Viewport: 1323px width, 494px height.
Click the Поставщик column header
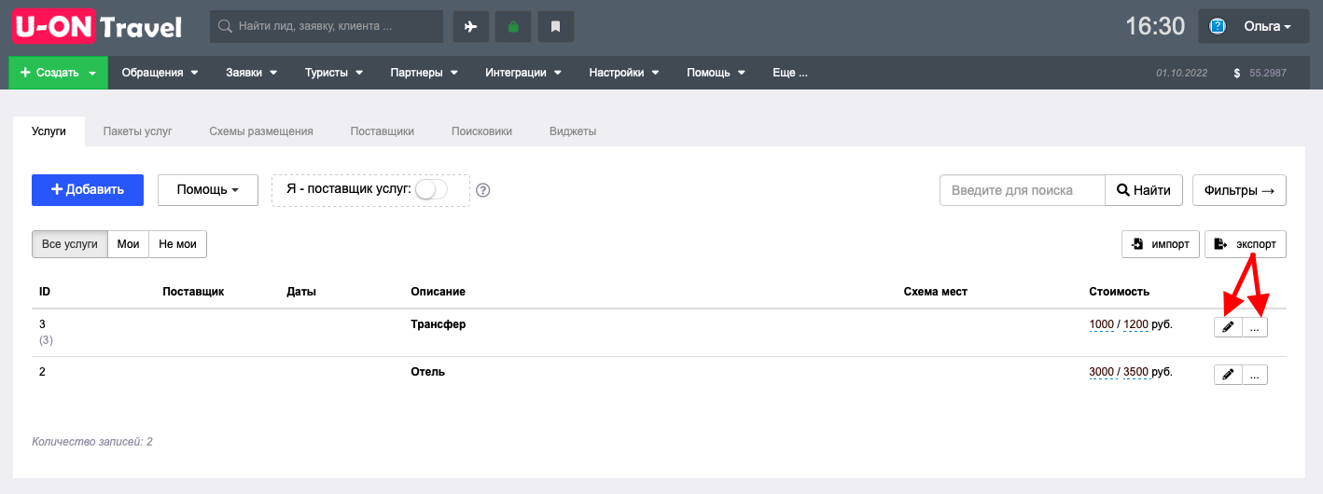tap(193, 292)
